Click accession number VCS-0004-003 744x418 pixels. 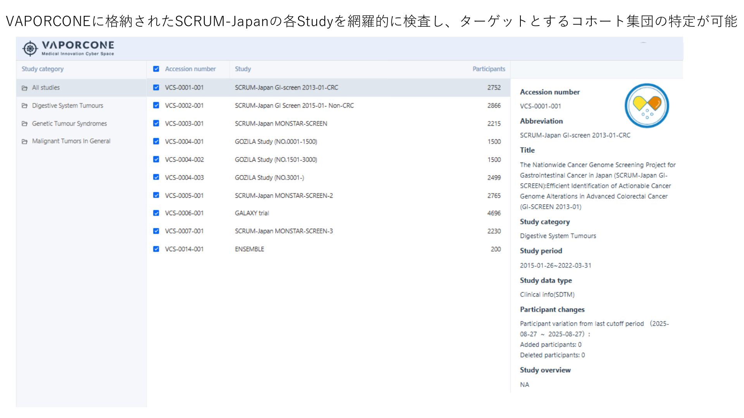[x=184, y=177]
